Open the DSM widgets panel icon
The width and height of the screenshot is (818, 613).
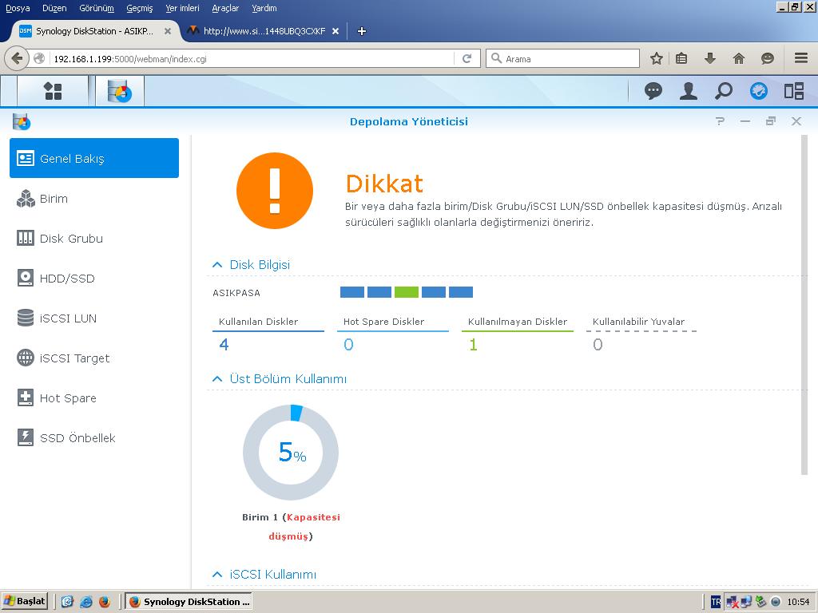[793, 91]
